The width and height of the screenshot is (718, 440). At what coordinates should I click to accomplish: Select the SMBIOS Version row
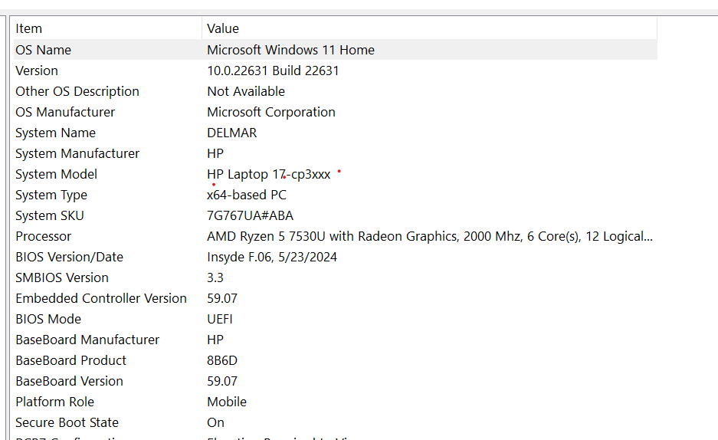click(335, 277)
